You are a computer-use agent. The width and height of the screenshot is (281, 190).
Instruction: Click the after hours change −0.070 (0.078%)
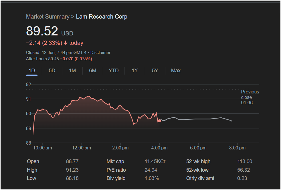76,59
